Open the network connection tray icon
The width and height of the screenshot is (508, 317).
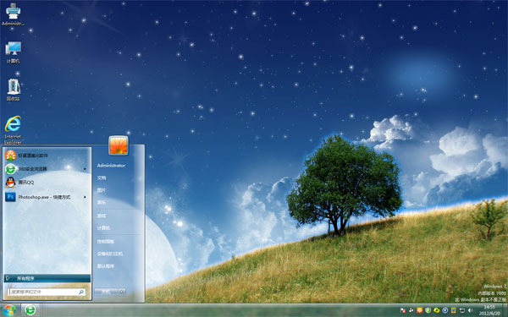[462, 310]
